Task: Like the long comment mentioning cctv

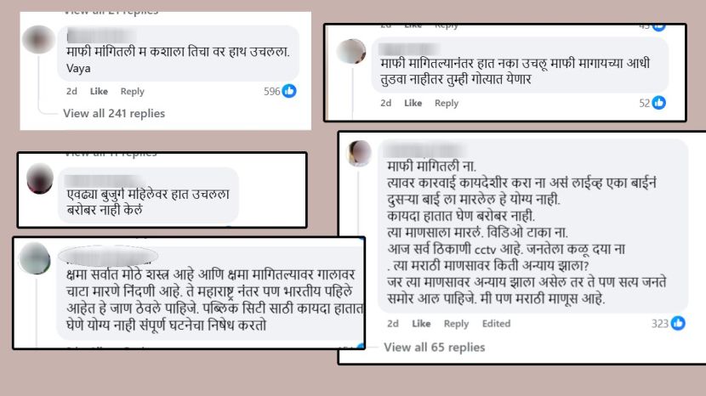Action: 421,324
